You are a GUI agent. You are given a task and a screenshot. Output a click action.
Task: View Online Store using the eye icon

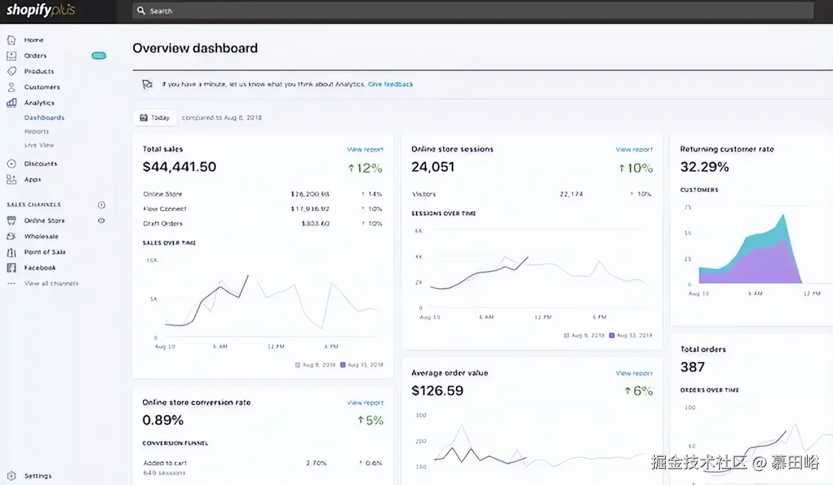point(101,221)
